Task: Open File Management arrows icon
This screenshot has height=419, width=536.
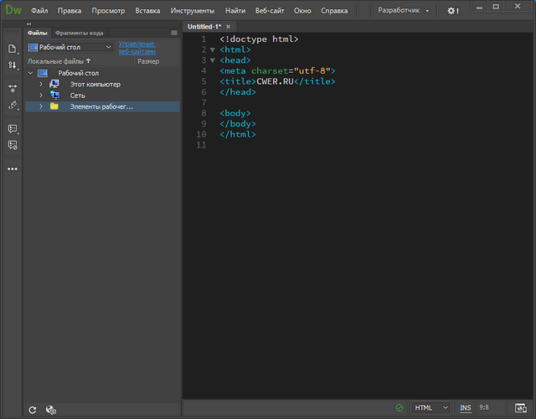Action: [x=12, y=65]
